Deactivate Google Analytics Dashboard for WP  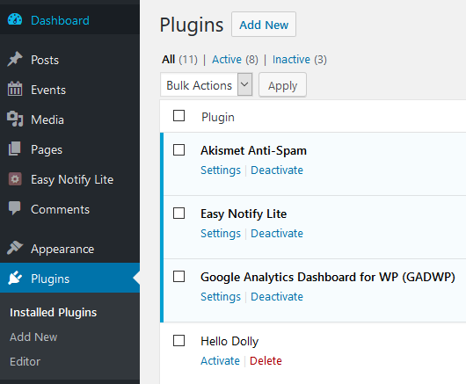277,297
